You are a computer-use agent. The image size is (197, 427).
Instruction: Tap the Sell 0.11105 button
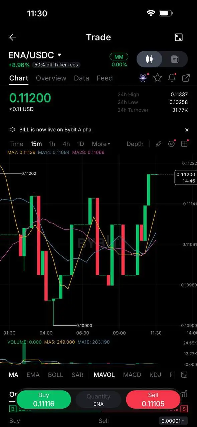(x=153, y=399)
